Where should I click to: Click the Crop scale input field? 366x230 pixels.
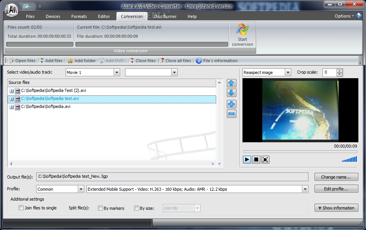tap(329, 72)
